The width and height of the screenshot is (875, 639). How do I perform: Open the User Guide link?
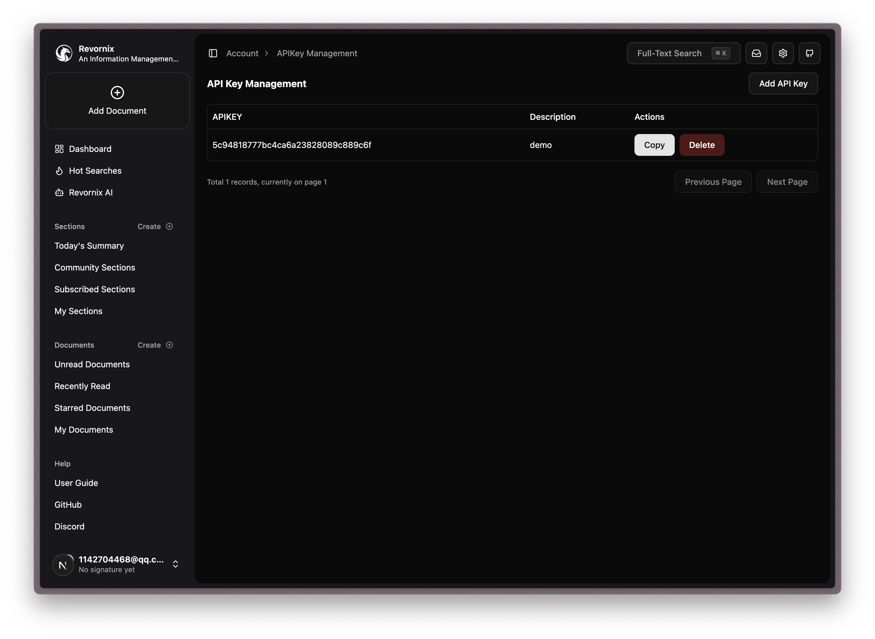[x=76, y=483]
